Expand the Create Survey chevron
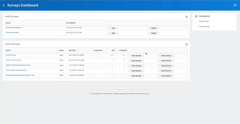240x124 pixels. tap(233, 27)
